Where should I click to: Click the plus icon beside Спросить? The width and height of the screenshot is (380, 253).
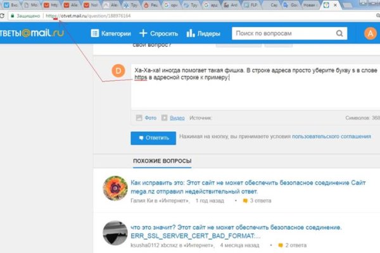(x=144, y=34)
